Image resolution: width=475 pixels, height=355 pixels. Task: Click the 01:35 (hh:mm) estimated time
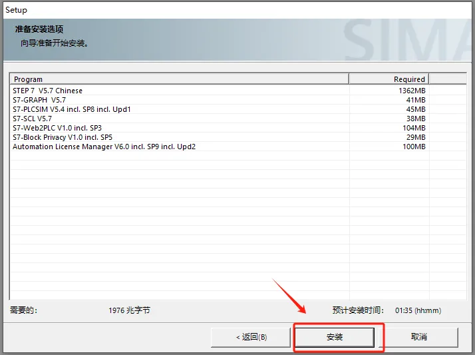418,310
